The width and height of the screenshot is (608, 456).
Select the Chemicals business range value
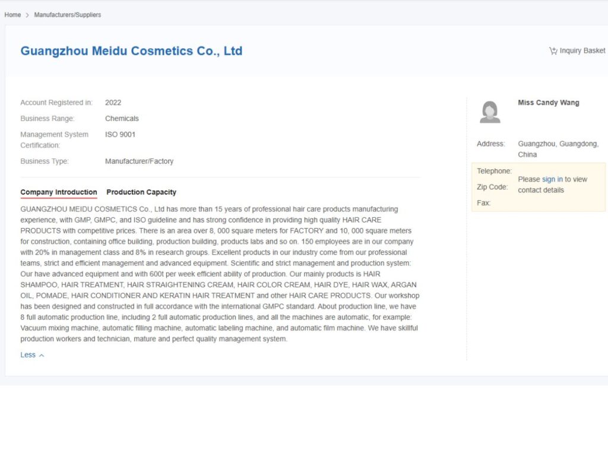122,119
